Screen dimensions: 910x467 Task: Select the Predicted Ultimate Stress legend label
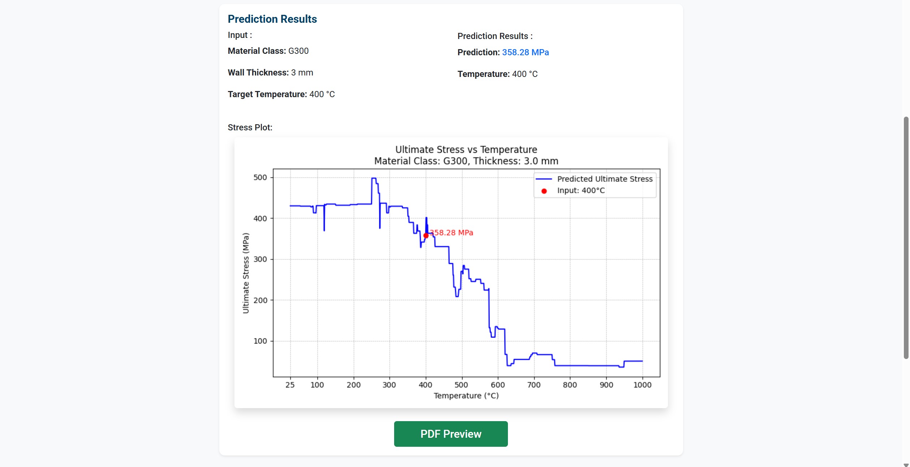click(x=605, y=179)
